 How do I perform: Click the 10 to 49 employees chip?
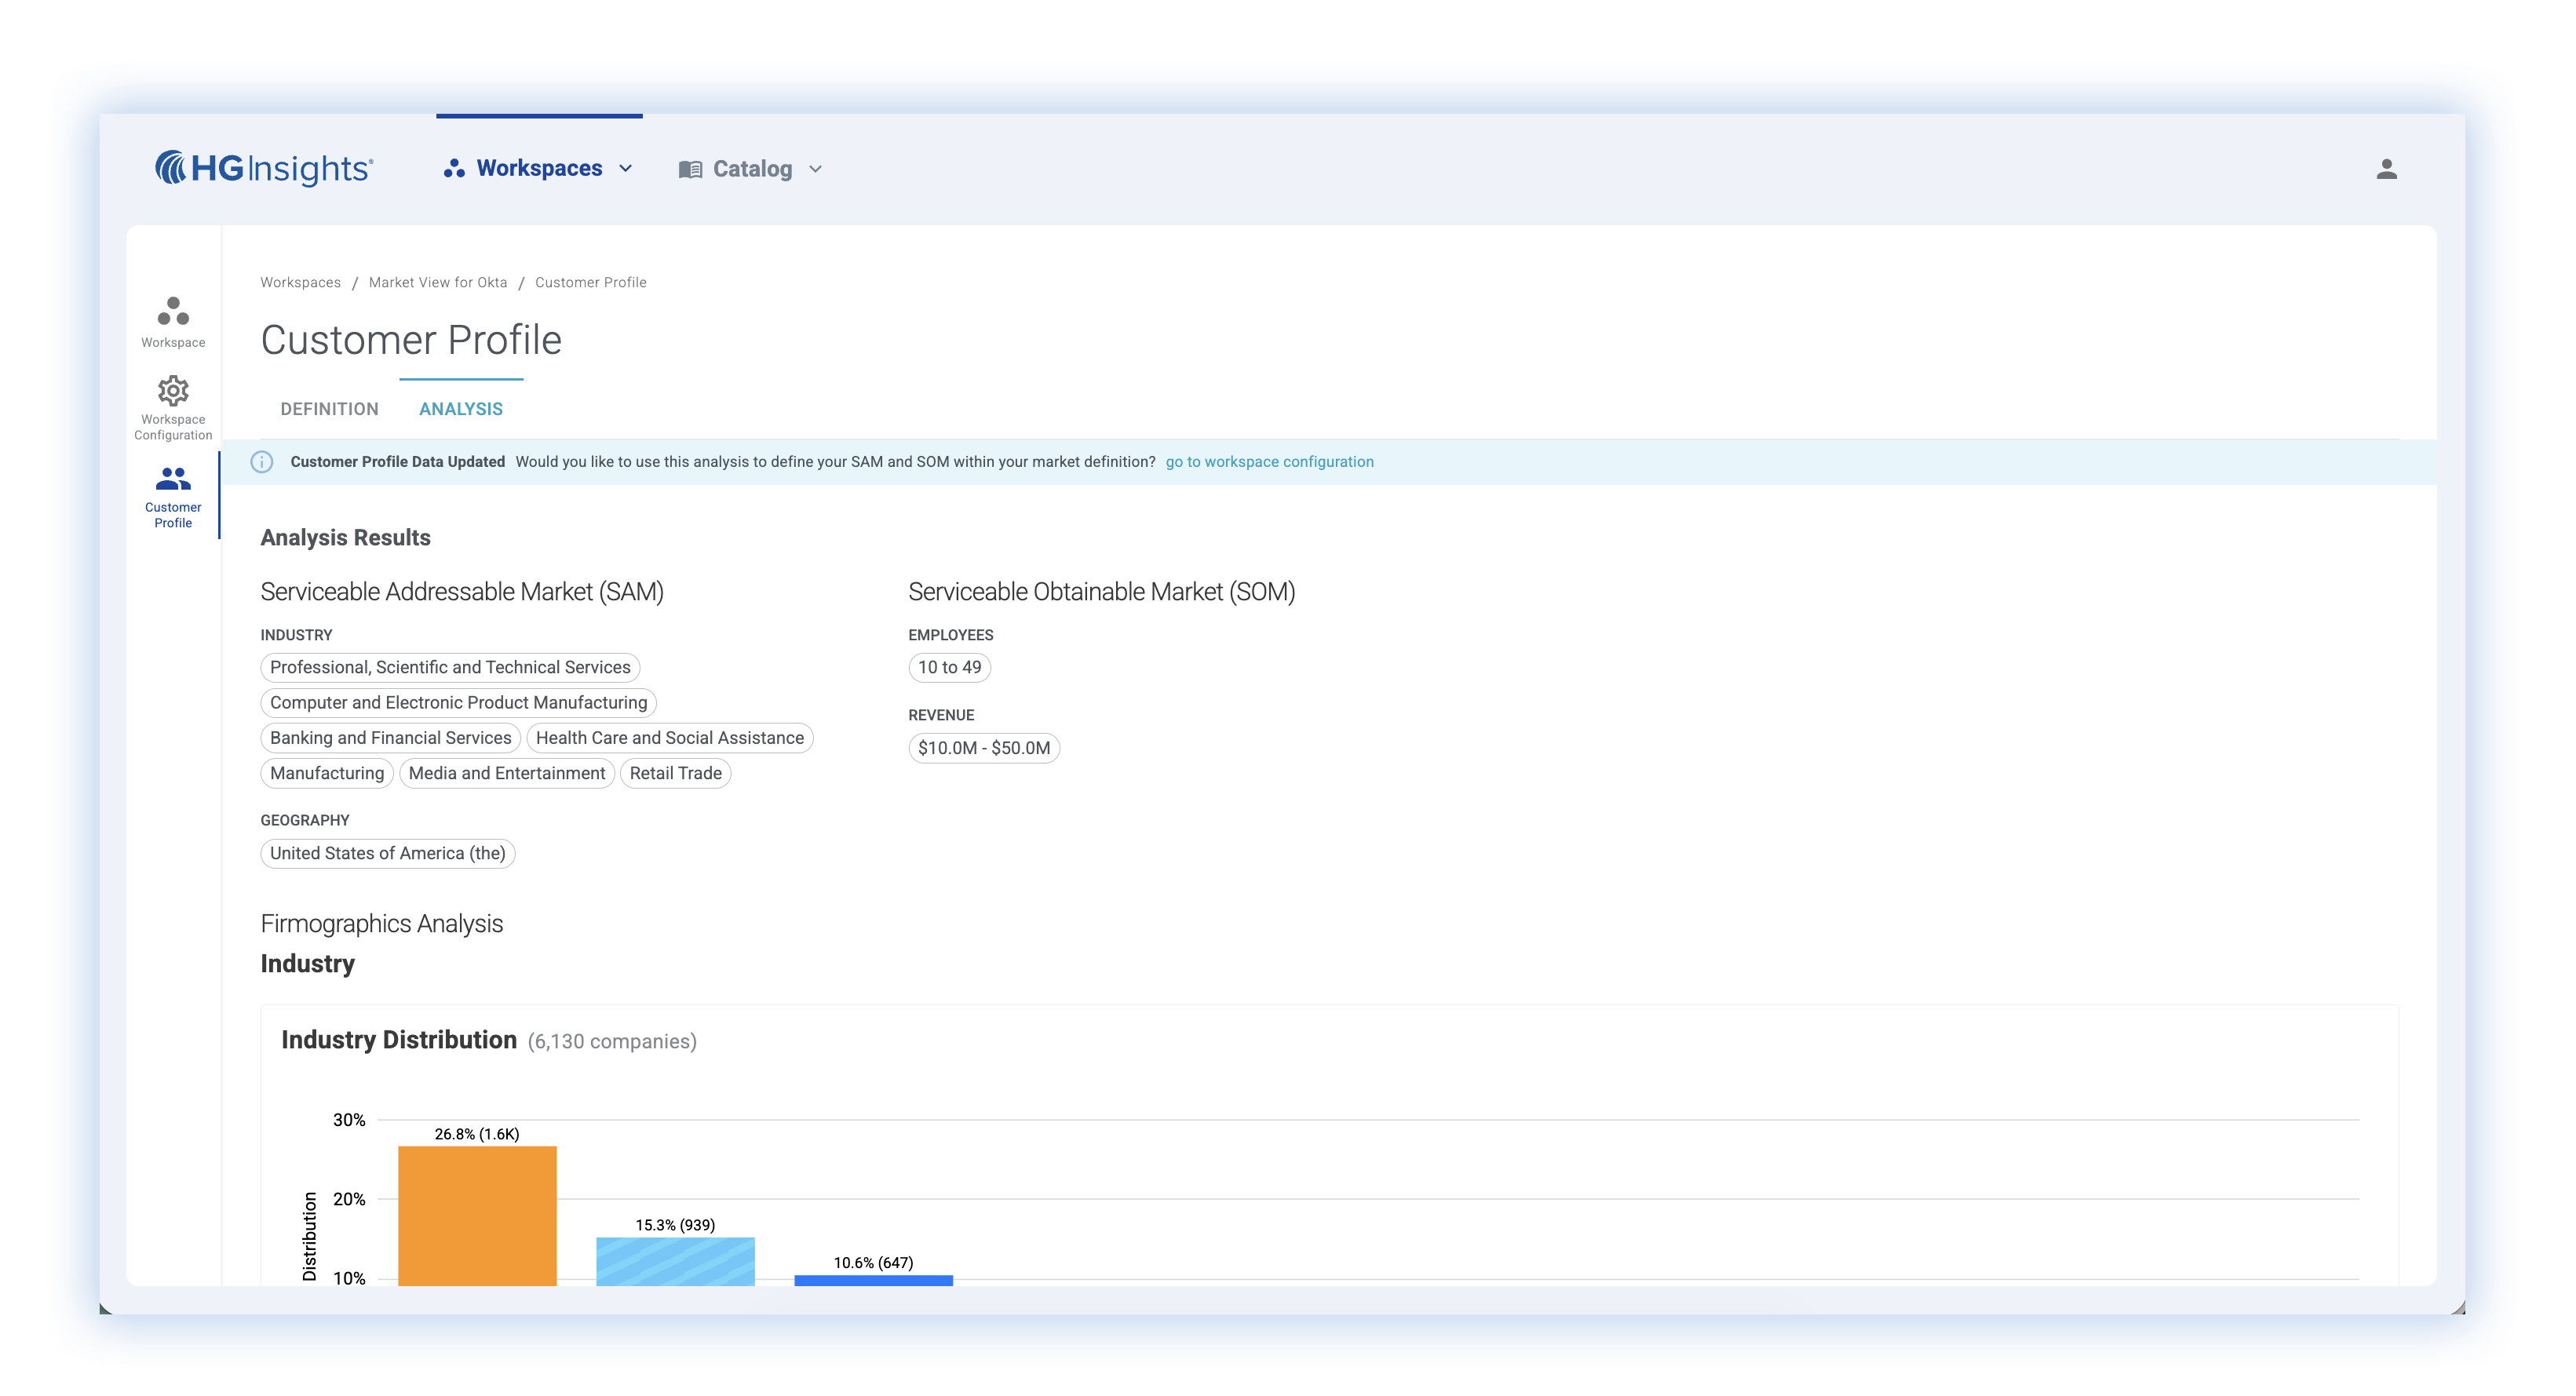coord(949,667)
